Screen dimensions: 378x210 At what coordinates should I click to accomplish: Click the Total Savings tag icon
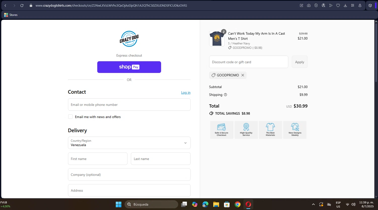pos(211,113)
